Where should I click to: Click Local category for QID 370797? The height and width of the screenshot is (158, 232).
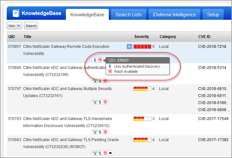[164, 89]
